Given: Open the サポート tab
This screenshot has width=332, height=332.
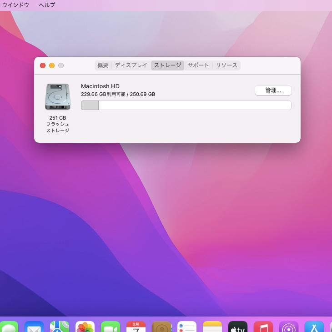Looking at the screenshot, I should (x=198, y=65).
